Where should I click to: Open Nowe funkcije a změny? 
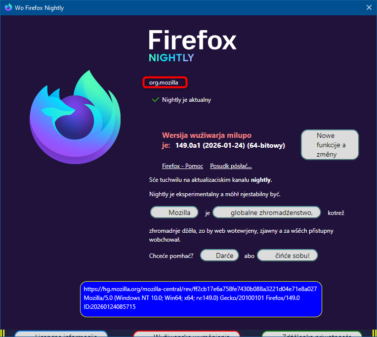(330, 145)
